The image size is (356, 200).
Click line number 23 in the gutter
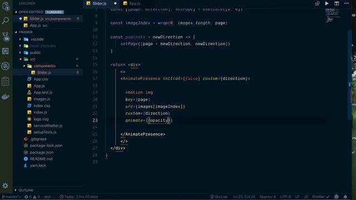95,120
